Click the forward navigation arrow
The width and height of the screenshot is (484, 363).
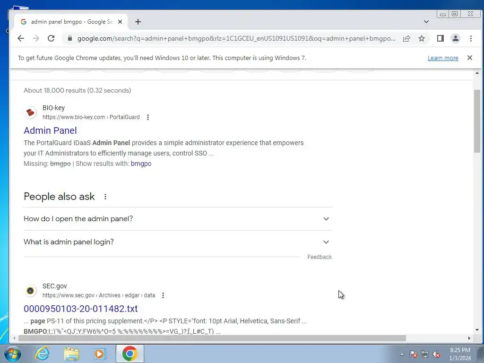tap(36, 38)
